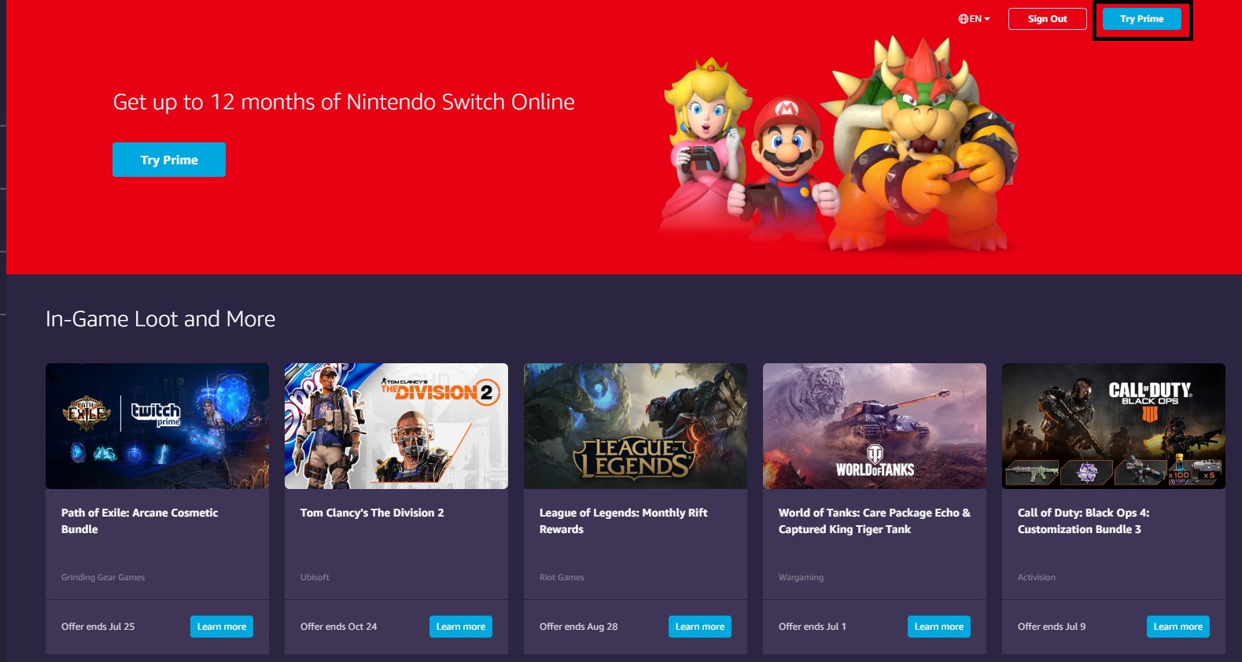
Task: Click Try Prime in the top bar
Action: coord(1141,19)
